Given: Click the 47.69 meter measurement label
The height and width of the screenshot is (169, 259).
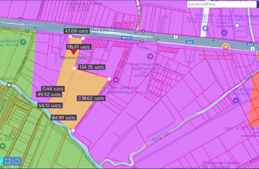Looking at the screenshot, I should (x=77, y=31).
